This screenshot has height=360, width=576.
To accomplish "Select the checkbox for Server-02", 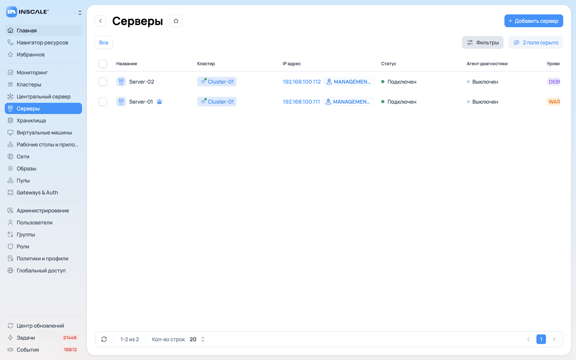I will (103, 82).
